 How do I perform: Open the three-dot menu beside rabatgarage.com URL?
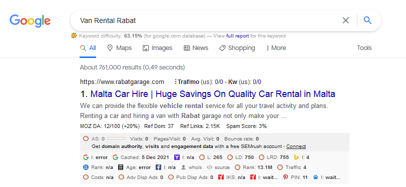(x=176, y=82)
